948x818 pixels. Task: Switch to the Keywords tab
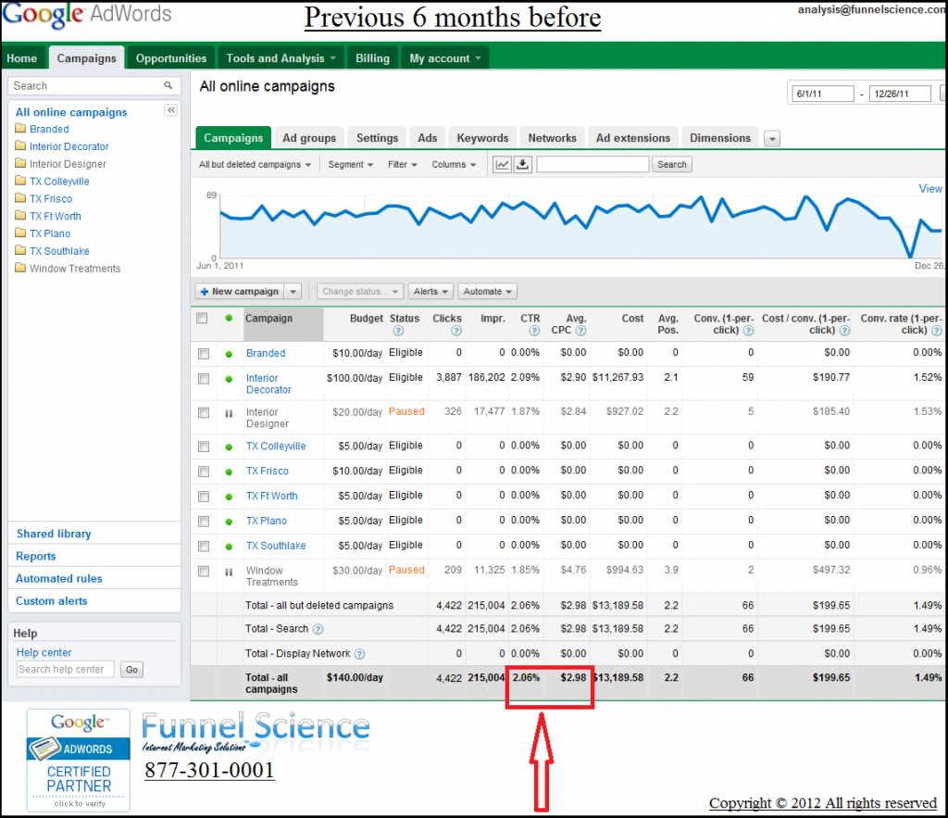pyautogui.click(x=482, y=138)
